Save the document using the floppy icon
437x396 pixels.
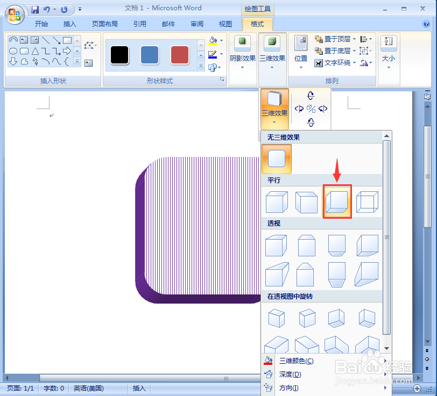click(x=35, y=10)
